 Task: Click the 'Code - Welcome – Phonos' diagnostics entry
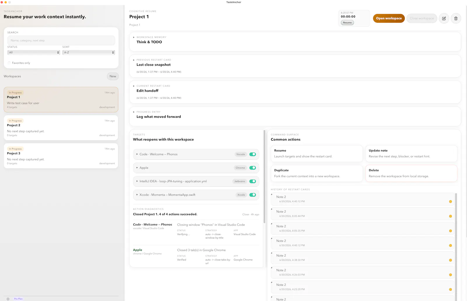point(153,225)
